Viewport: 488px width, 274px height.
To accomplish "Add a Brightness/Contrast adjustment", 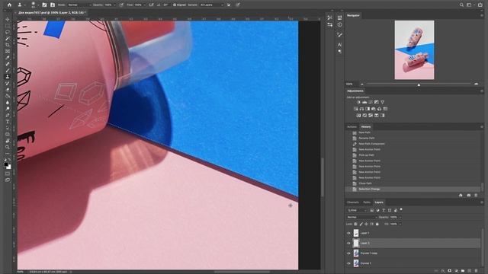I will (x=358, y=102).
